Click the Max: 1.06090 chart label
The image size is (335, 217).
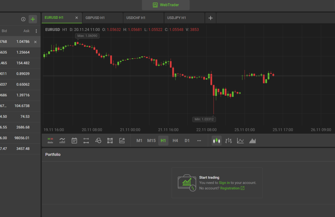87,36
